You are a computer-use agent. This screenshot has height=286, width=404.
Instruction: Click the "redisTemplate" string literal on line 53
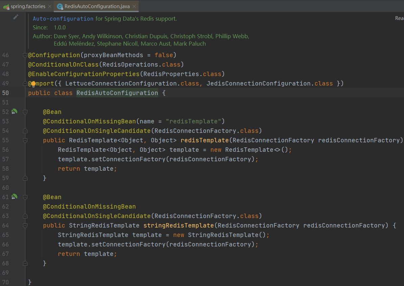click(194, 121)
